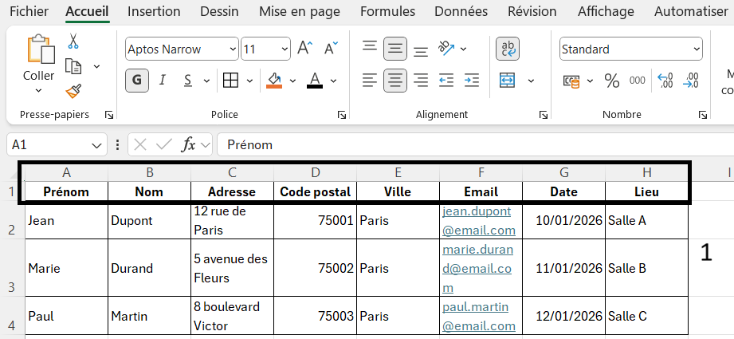Screen dimensions: 734x339
Task: Open marie.durand@email.com link
Action: (x=478, y=268)
